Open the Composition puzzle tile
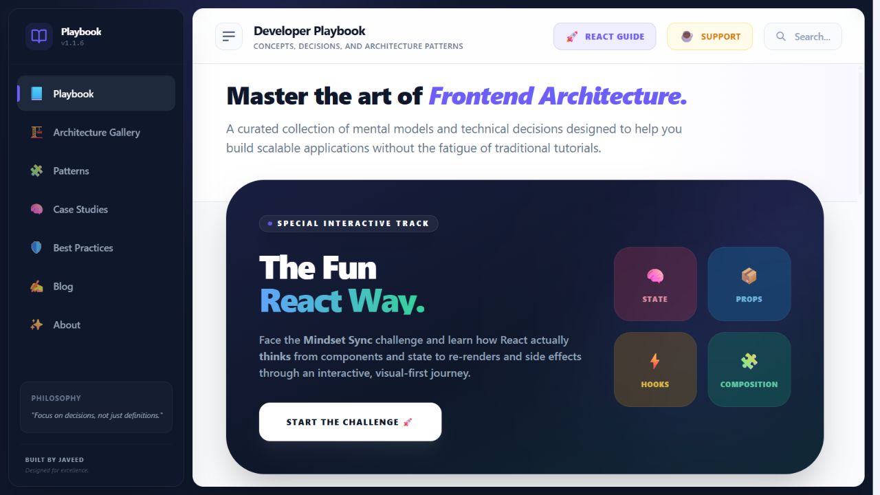This screenshot has height=495, width=880. (749, 369)
